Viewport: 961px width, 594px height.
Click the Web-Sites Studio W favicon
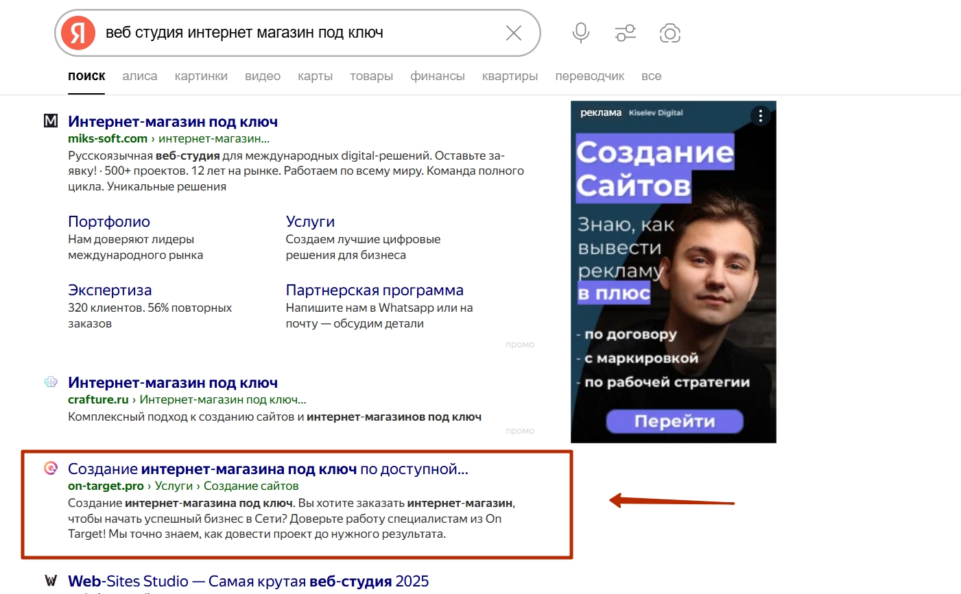[51, 581]
